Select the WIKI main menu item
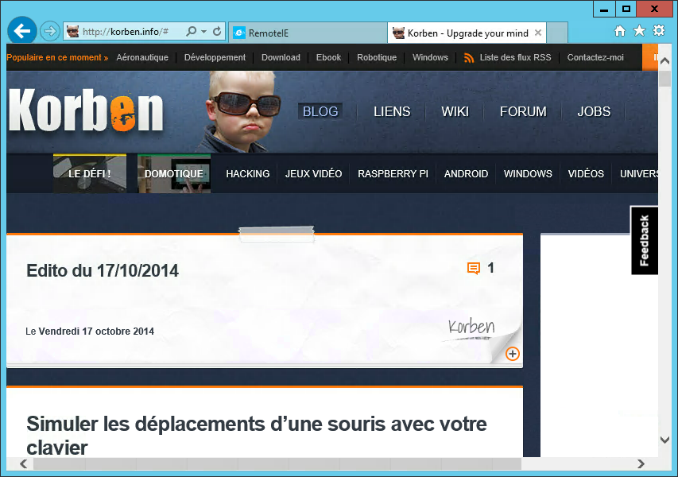 pos(455,111)
